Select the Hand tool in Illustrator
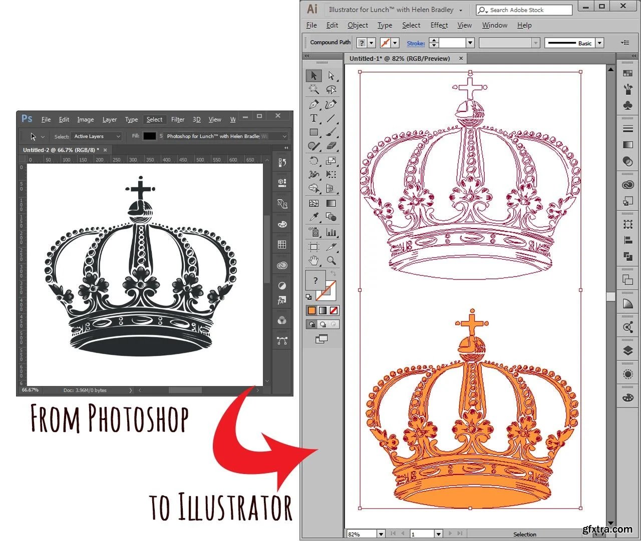The height and width of the screenshot is (541, 641). click(x=313, y=260)
